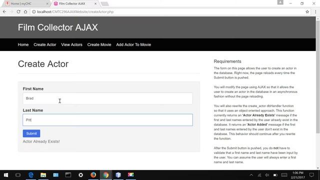Click the 'Actor Already Exists!' message

41,141
